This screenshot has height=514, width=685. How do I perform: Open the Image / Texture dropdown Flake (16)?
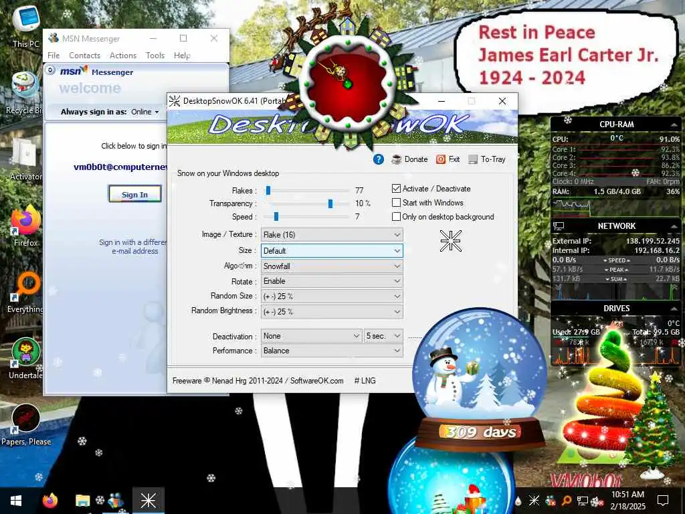(332, 235)
